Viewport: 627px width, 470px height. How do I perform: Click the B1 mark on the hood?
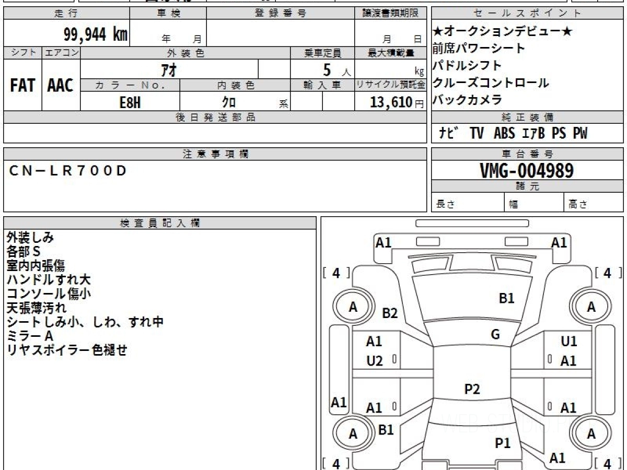(x=507, y=298)
